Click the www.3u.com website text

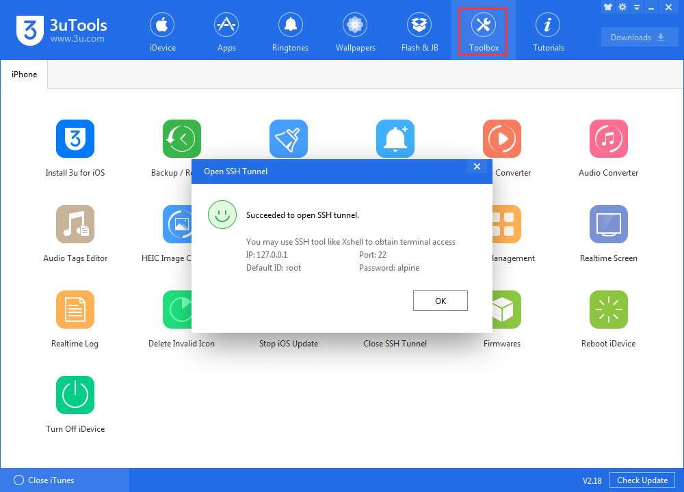point(77,39)
